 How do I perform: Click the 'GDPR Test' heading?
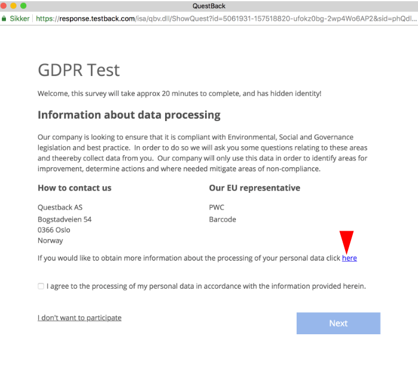click(x=79, y=70)
